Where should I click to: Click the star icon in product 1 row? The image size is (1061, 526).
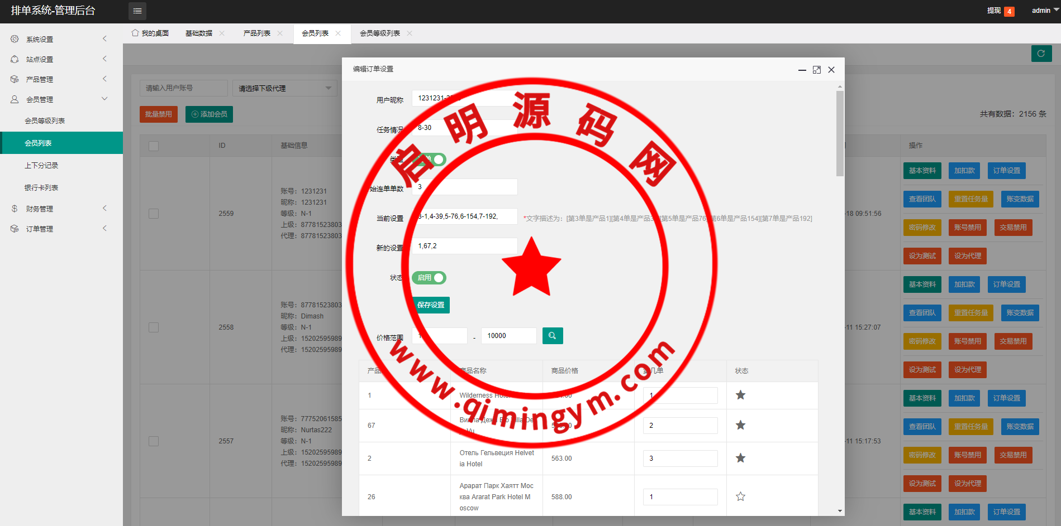[740, 395]
